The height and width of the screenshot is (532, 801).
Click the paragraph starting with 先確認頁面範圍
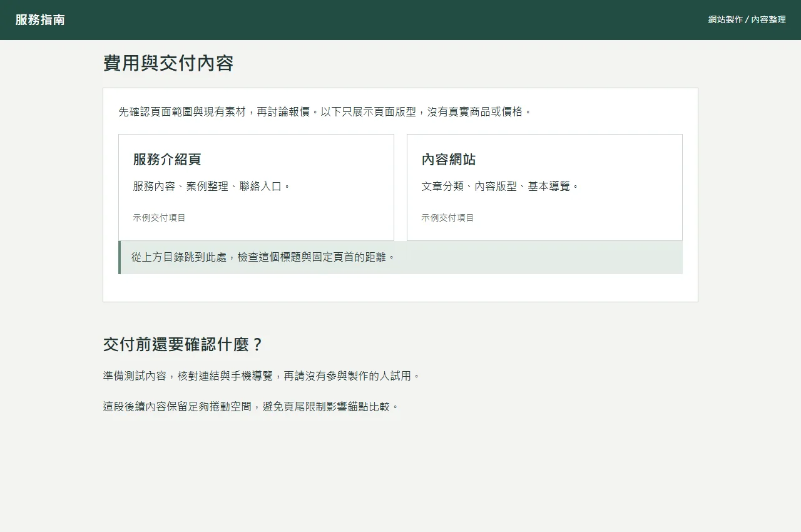(325, 112)
